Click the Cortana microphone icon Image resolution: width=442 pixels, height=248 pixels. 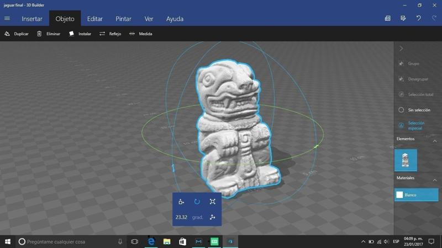[x=120, y=241]
